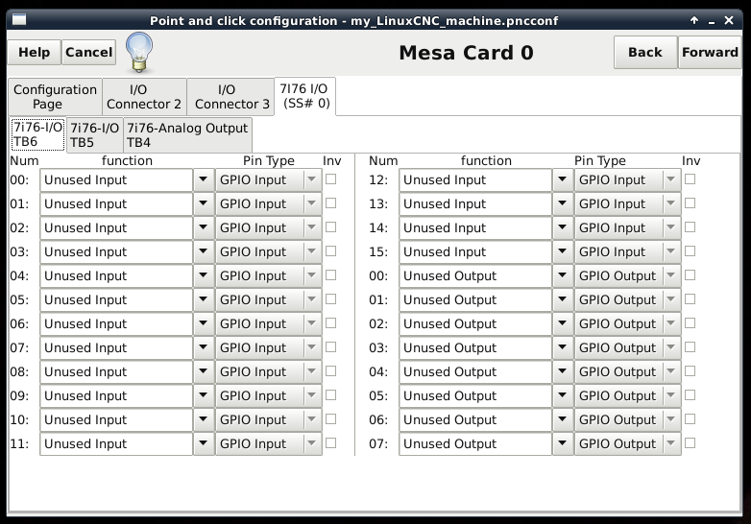The width and height of the screenshot is (751, 524).
Task: Expand function dropdown arrow for input 10
Action: 204,419
